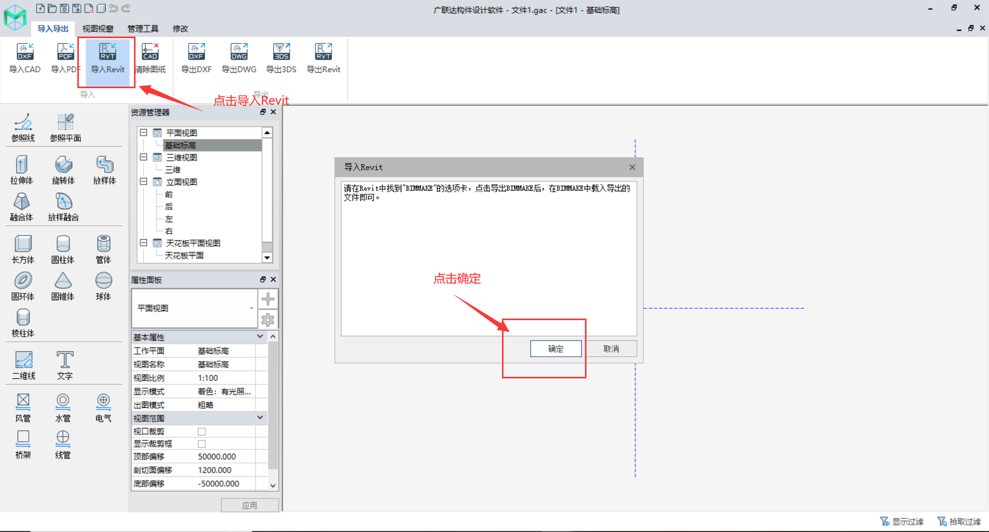Click the 清除图纸 CAD icon
989x532 pixels.
click(150, 58)
